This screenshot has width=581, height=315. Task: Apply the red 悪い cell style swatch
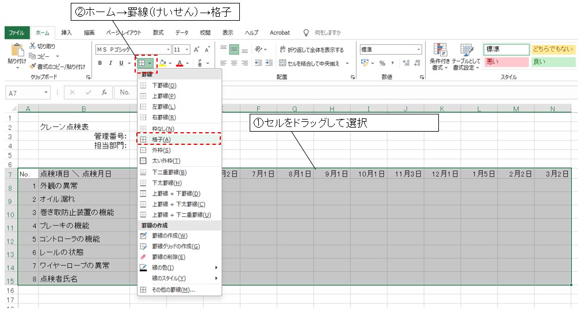[506, 62]
